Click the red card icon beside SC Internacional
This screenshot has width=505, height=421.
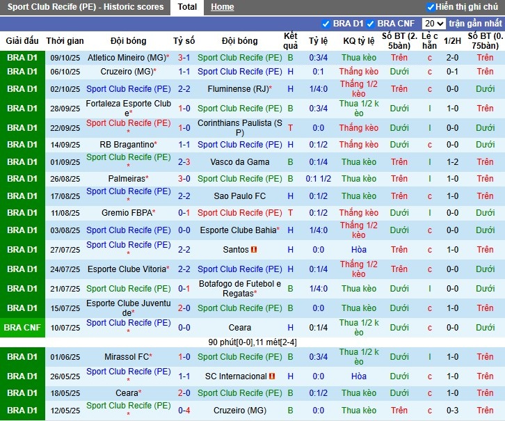coord(272,376)
